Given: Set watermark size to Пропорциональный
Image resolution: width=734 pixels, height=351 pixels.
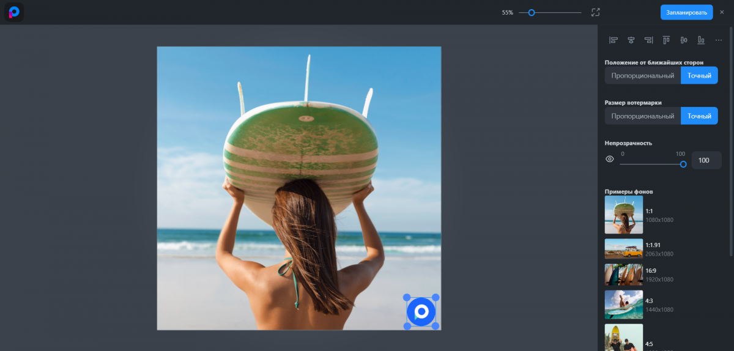Looking at the screenshot, I should [643, 116].
